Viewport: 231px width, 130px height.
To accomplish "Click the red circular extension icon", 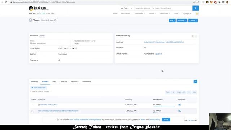I will (215, 2).
